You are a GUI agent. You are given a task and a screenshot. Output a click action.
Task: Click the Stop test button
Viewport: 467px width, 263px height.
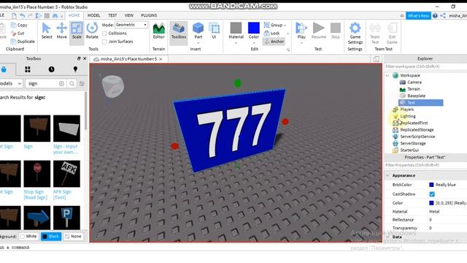pyautogui.click(x=336, y=31)
